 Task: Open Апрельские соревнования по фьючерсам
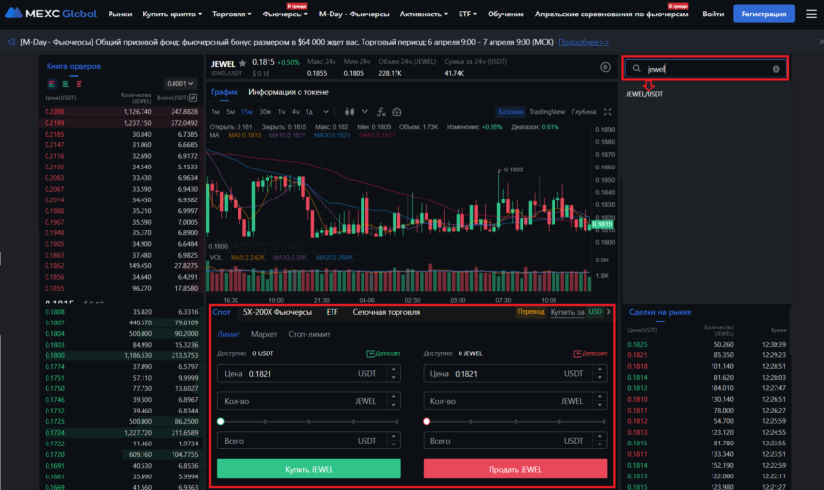612,15
